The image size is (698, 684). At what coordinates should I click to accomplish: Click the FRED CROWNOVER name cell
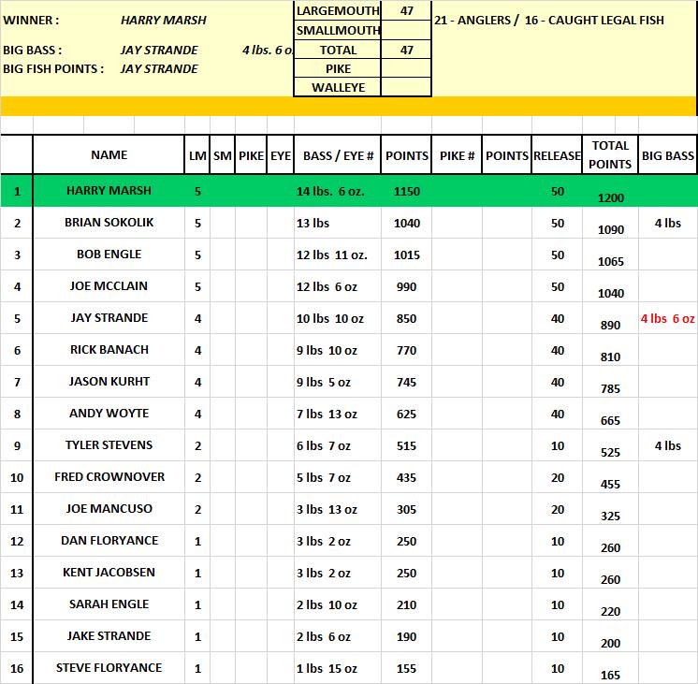tap(109, 477)
